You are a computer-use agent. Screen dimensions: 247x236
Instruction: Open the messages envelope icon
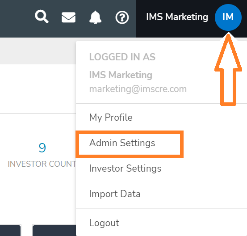pyautogui.click(x=68, y=17)
